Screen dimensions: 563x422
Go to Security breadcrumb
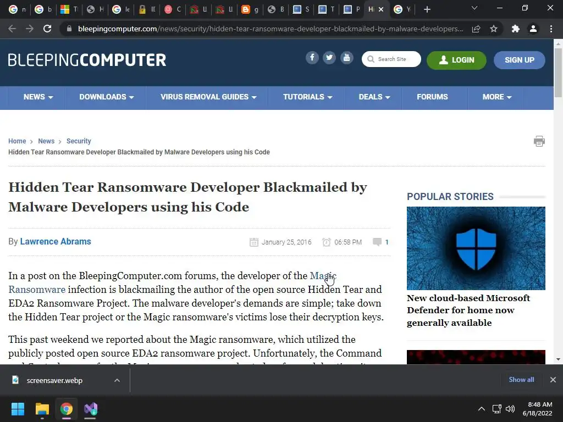[x=79, y=141]
